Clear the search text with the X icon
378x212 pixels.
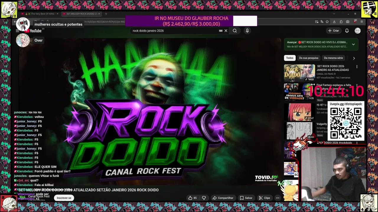coord(226,31)
